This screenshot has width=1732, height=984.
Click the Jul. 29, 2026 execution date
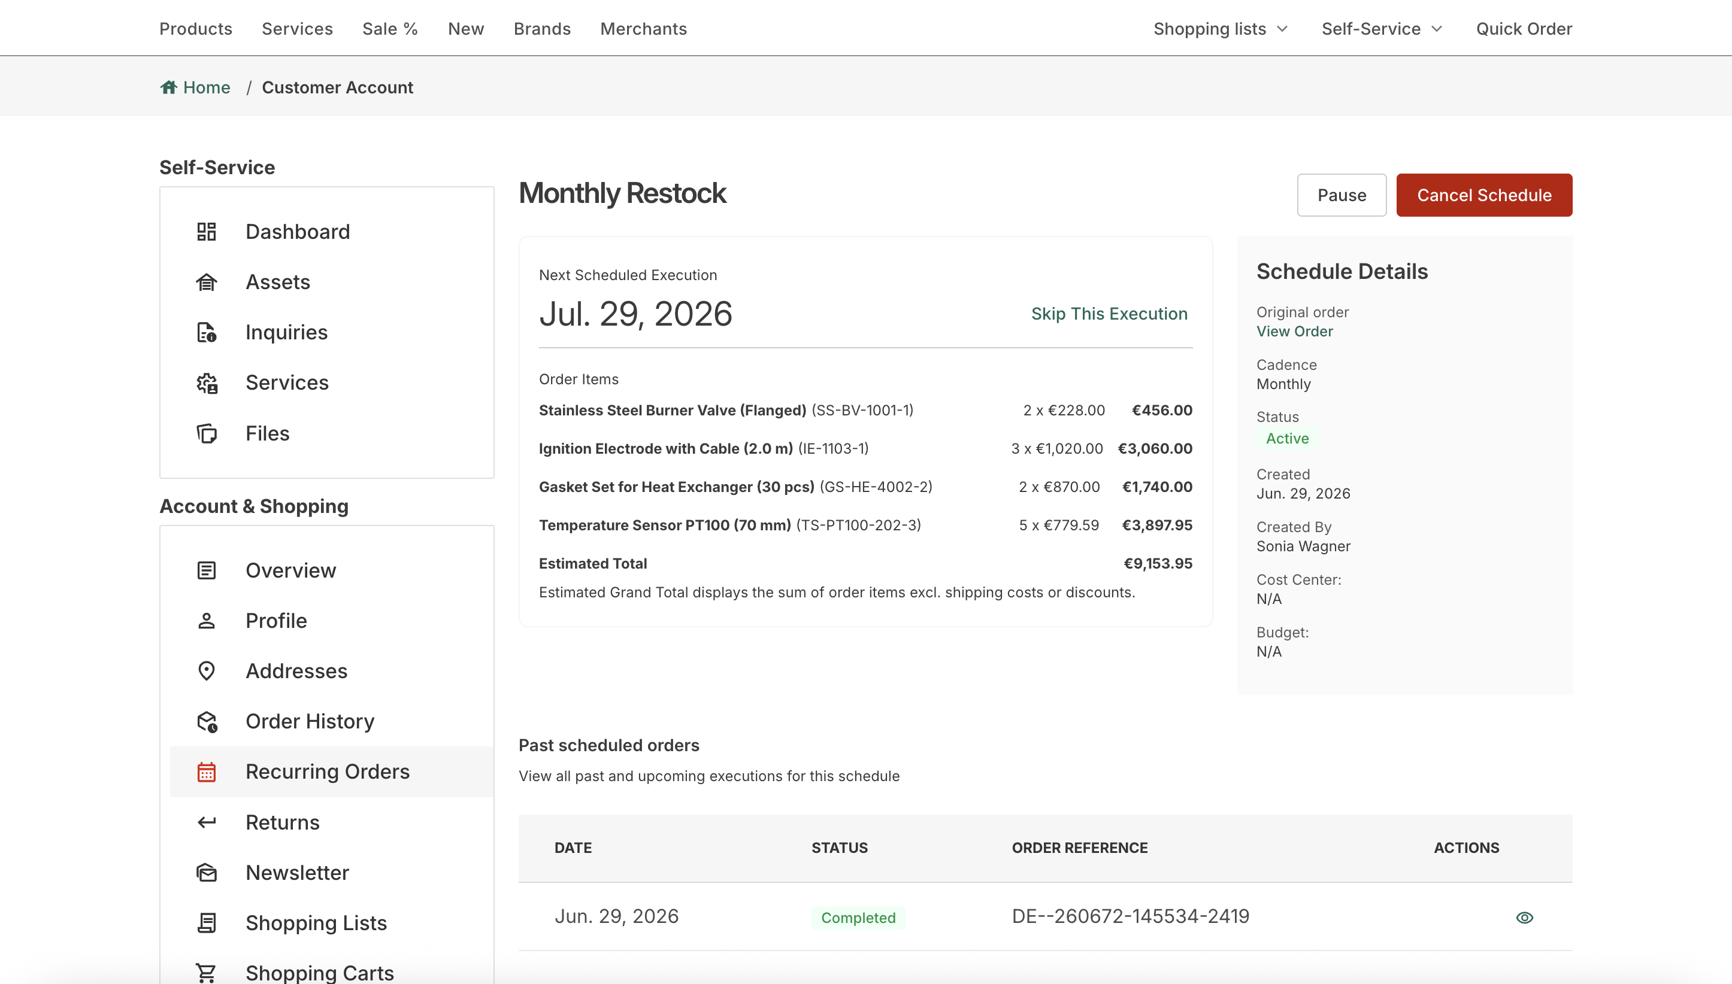[635, 314]
